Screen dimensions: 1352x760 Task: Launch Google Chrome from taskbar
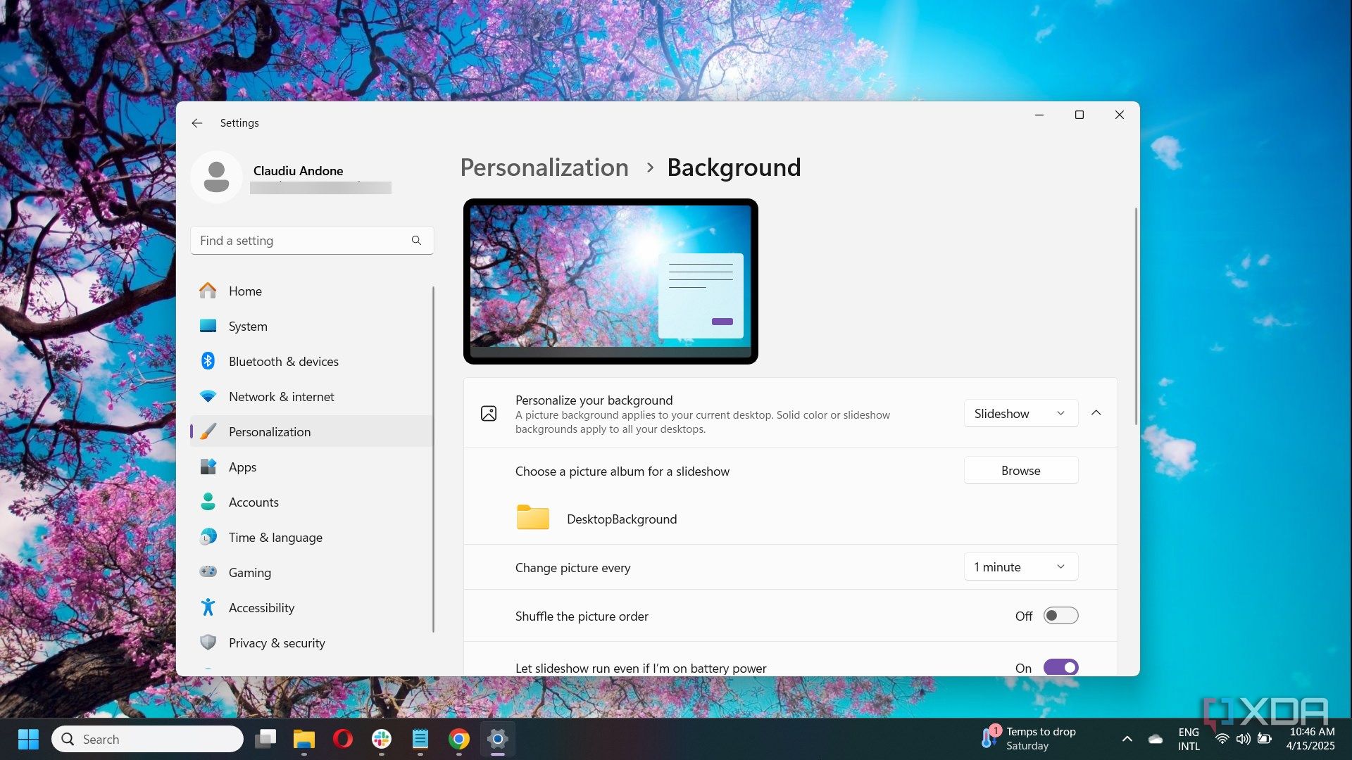coord(459,739)
